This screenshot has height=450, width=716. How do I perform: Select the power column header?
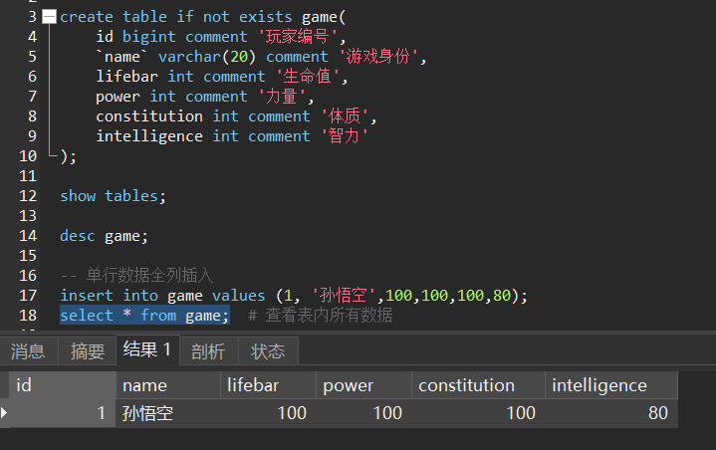coord(363,385)
